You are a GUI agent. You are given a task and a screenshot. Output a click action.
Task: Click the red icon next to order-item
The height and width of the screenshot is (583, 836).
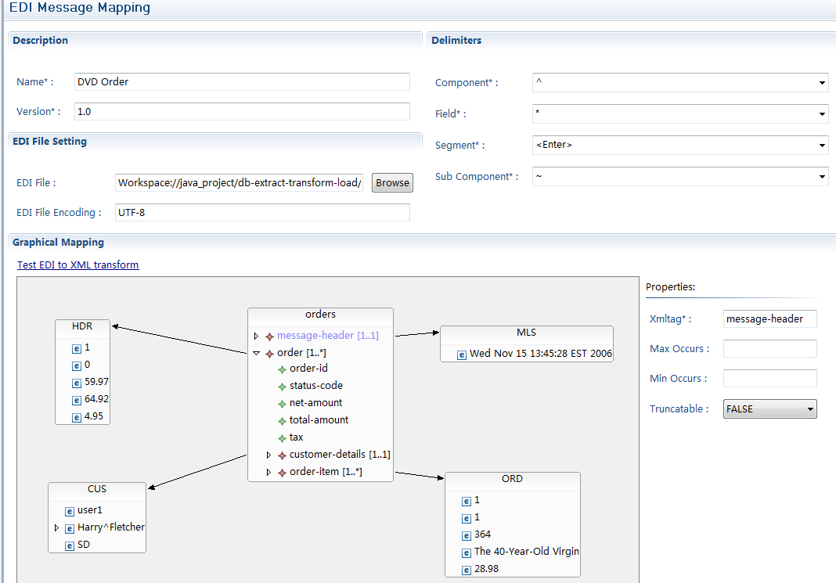(x=282, y=473)
